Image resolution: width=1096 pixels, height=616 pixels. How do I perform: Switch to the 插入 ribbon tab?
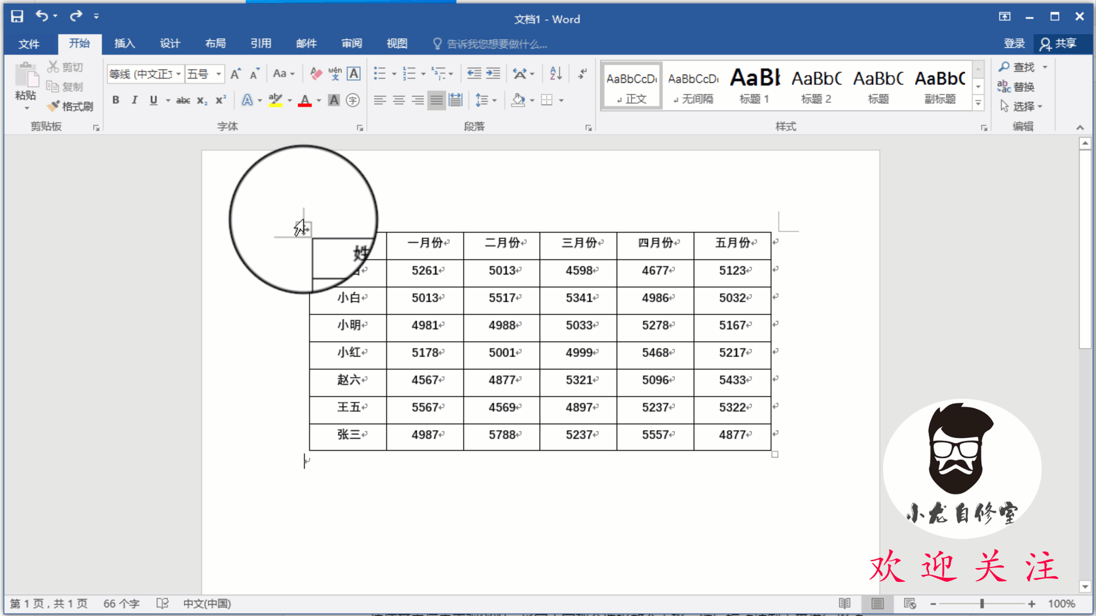click(124, 43)
